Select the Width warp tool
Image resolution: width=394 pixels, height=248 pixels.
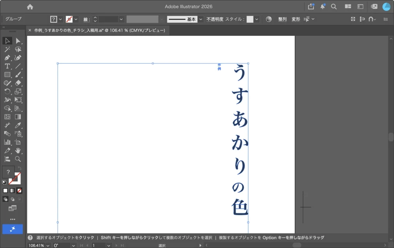pos(7,100)
